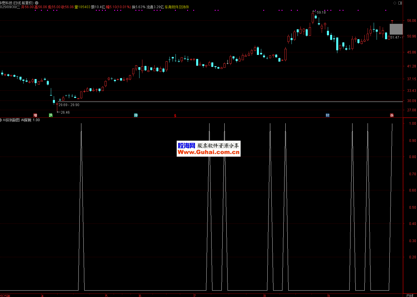Viewport: 417px width, 297px height.
Task: Click the red $ dividend marker
Action: 175,116
